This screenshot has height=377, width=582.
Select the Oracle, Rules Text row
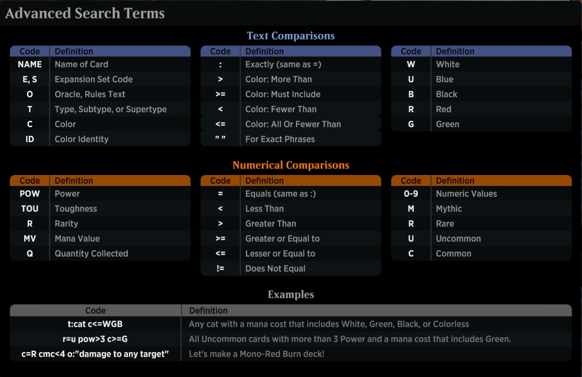(x=100, y=94)
